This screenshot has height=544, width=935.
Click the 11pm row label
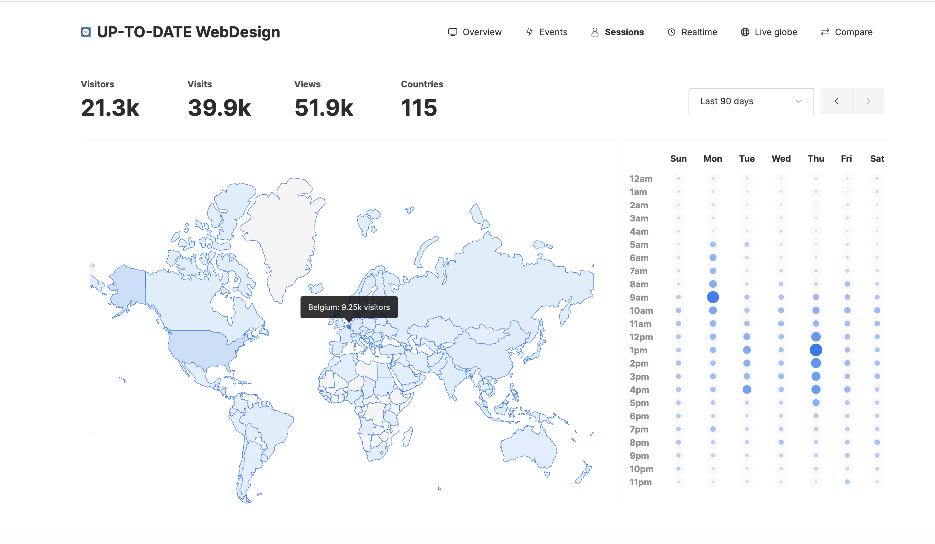click(640, 482)
